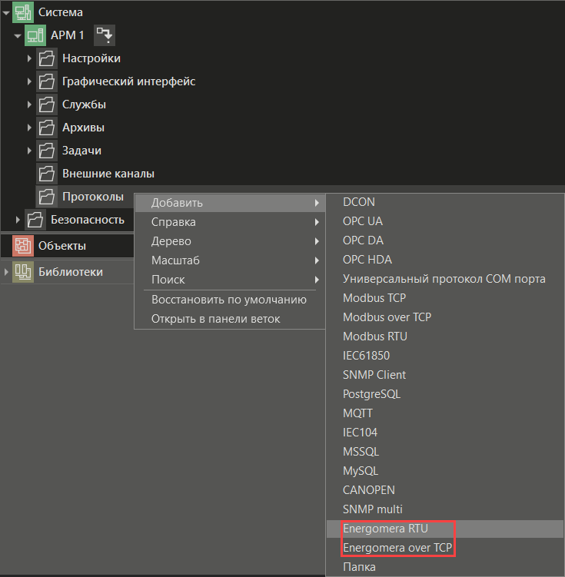Click the Библиотеки library icon

tap(23, 272)
